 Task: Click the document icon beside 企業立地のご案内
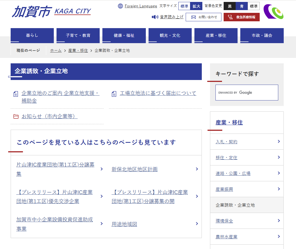tap(16, 94)
